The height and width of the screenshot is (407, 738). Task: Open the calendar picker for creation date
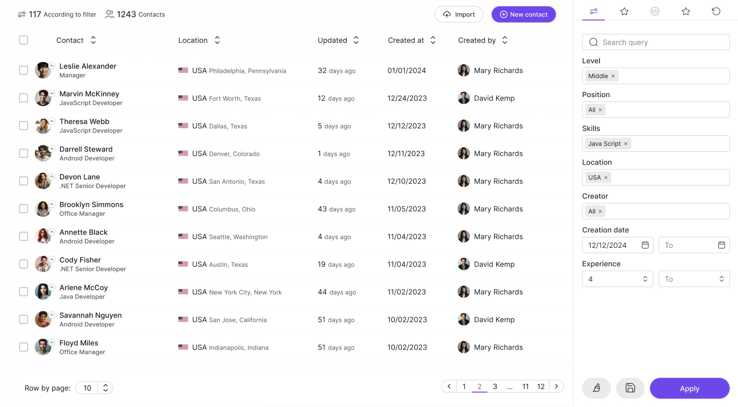click(645, 245)
